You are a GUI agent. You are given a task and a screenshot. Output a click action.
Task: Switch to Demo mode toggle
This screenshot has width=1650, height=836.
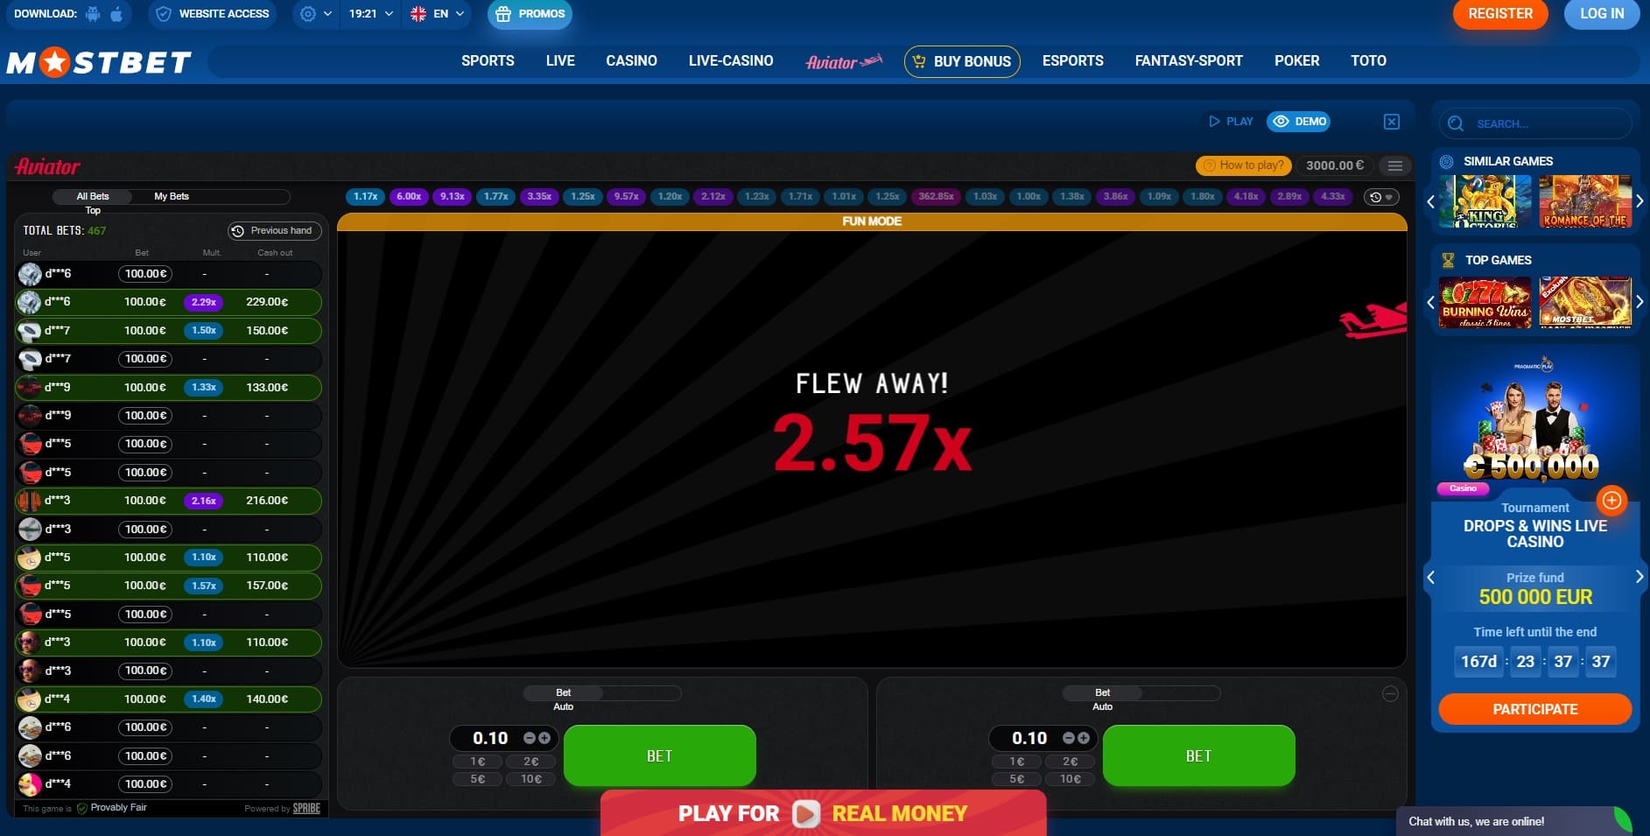[1299, 122]
